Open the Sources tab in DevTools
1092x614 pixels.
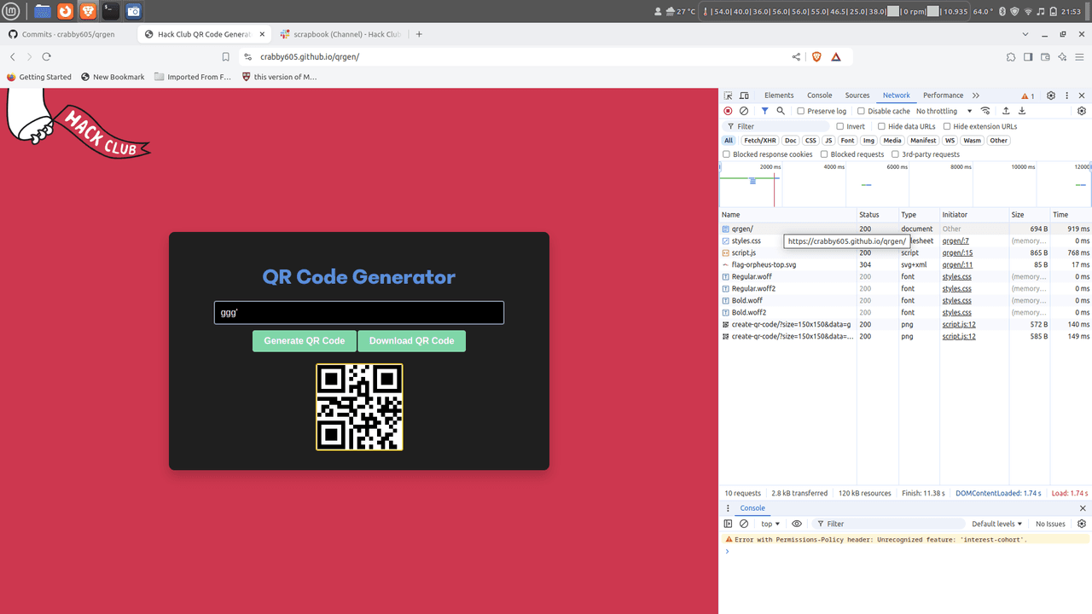857,96
